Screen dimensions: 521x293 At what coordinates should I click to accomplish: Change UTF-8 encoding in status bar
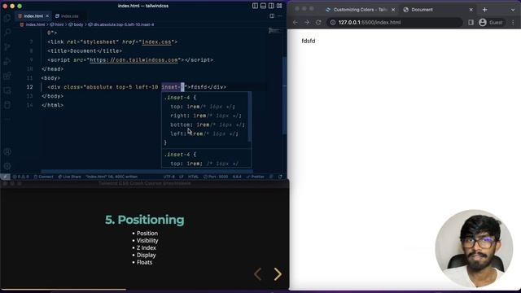tap(169, 177)
